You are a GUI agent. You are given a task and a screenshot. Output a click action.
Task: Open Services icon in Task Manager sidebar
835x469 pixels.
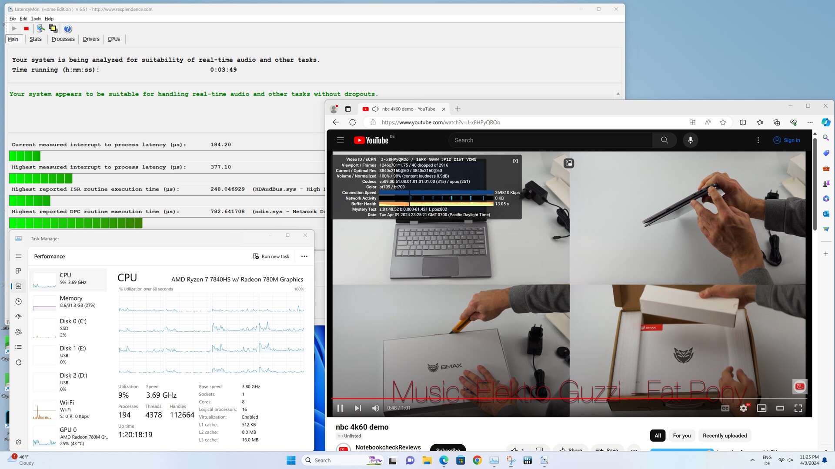click(x=18, y=362)
